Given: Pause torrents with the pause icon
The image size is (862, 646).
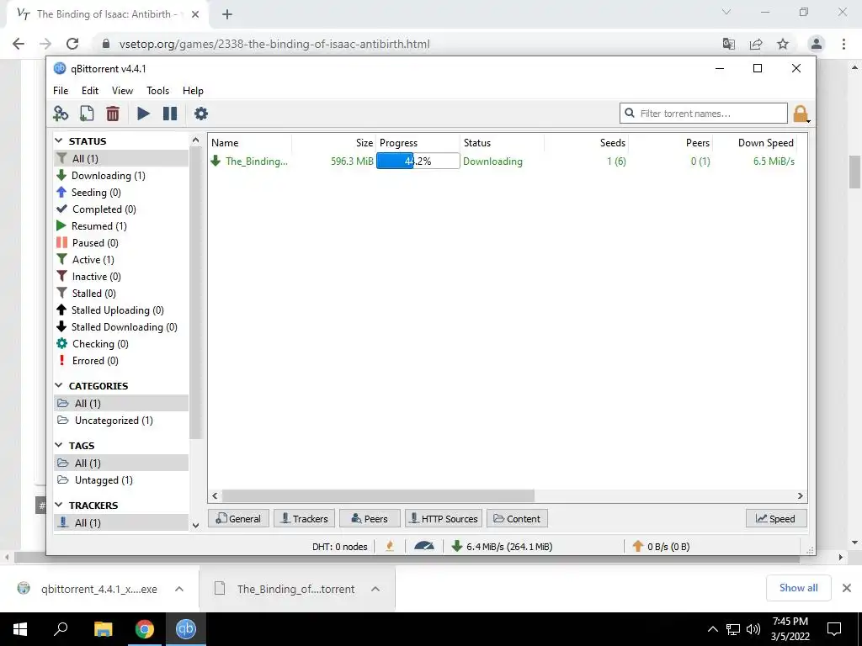Looking at the screenshot, I should pos(170,114).
